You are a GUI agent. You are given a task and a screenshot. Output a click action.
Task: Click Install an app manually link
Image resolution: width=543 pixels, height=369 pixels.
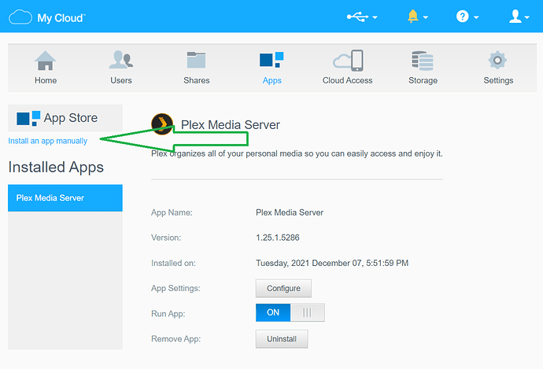coord(47,141)
